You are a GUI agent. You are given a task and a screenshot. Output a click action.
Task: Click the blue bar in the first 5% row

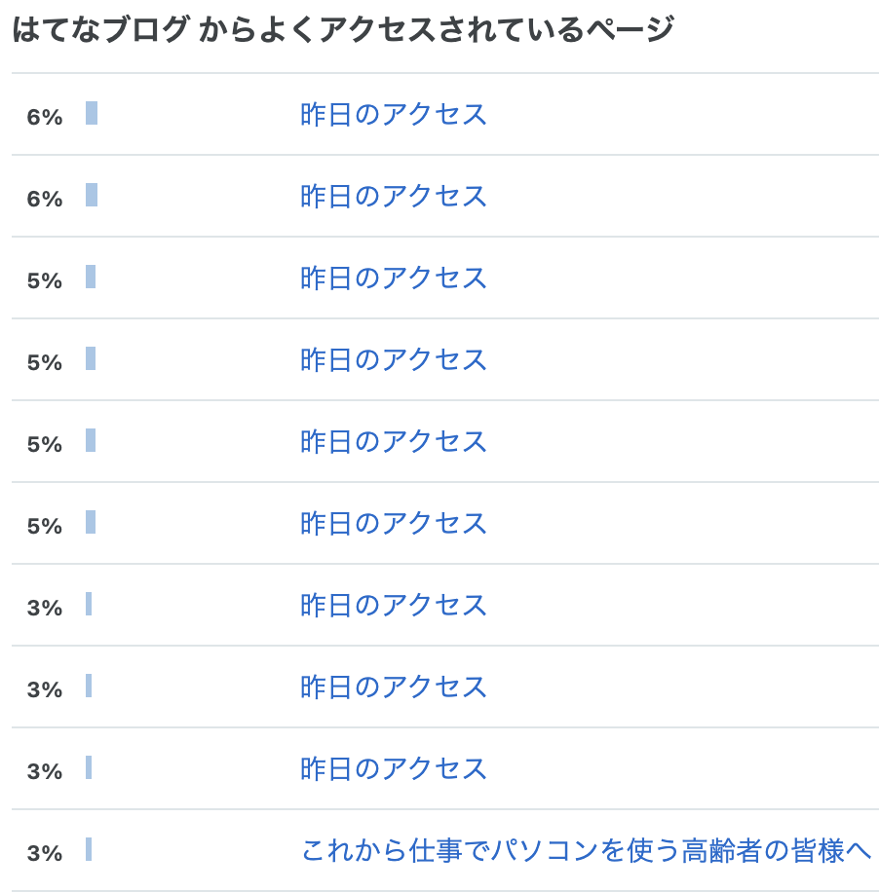click(91, 277)
